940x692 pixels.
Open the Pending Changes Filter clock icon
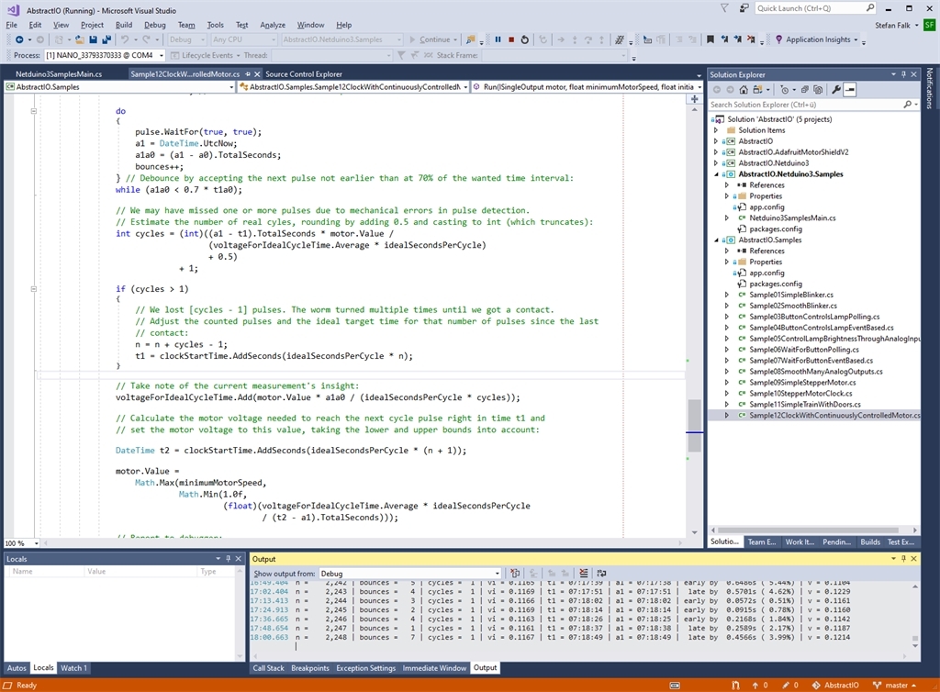point(785,90)
